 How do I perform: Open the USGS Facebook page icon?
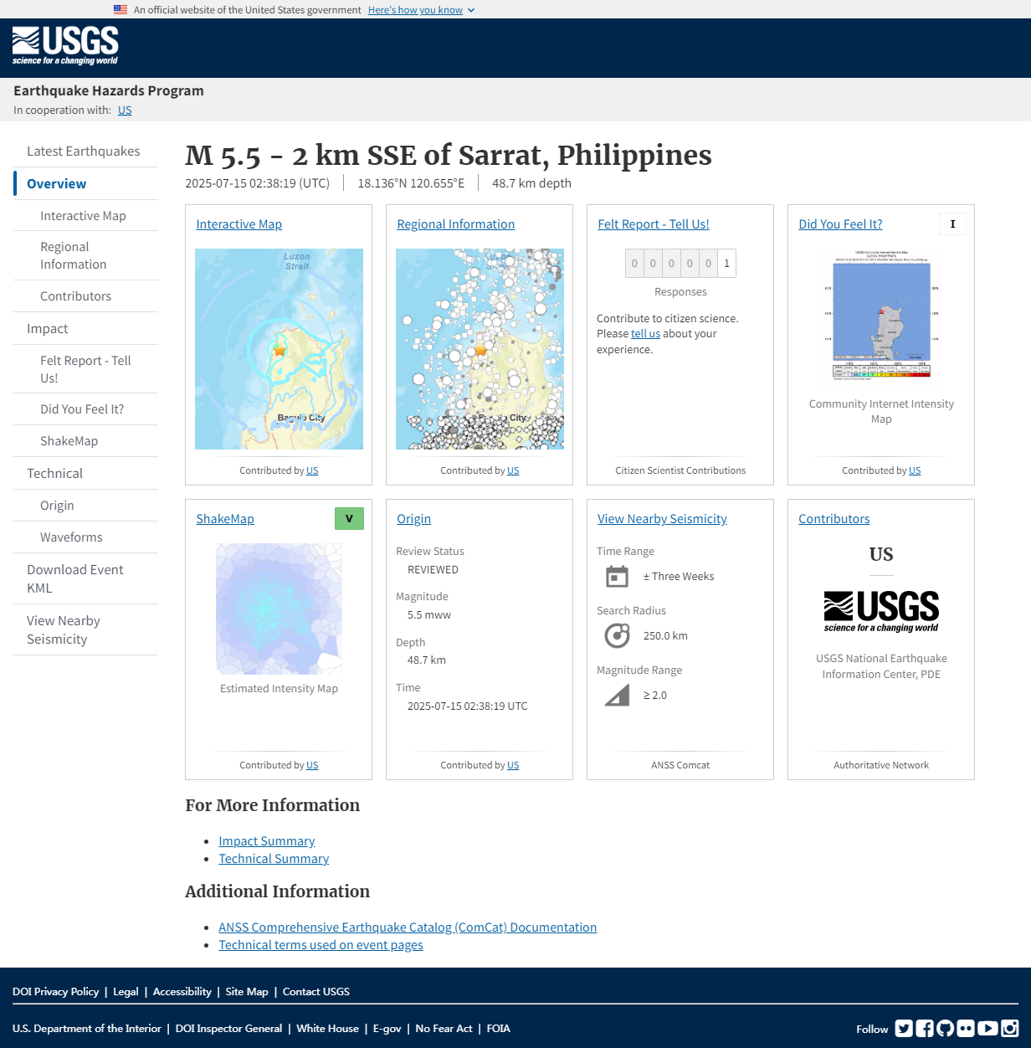(x=925, y=1029)
